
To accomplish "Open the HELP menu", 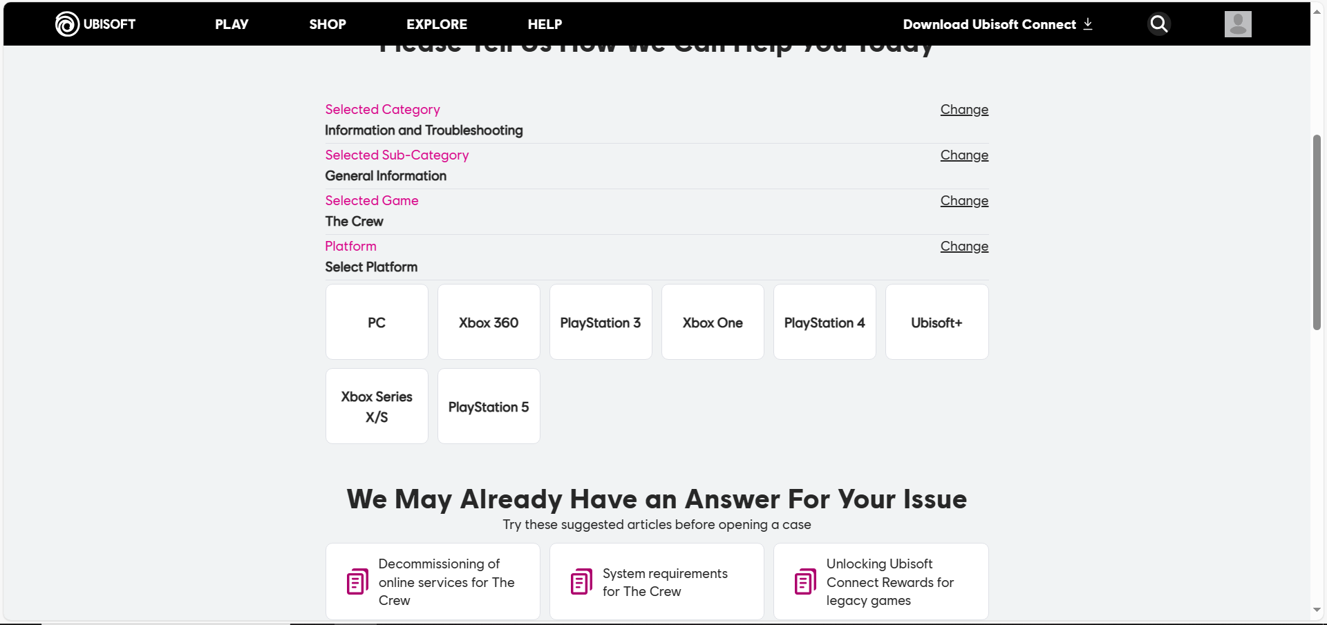I will (545, 24).
